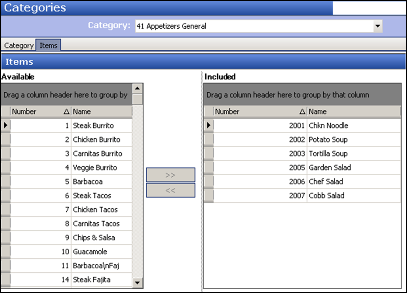Image resolution: width=407 pixels, height=293 pixels.
Task: Remove item from Included with << button
Action: [171, 190]
